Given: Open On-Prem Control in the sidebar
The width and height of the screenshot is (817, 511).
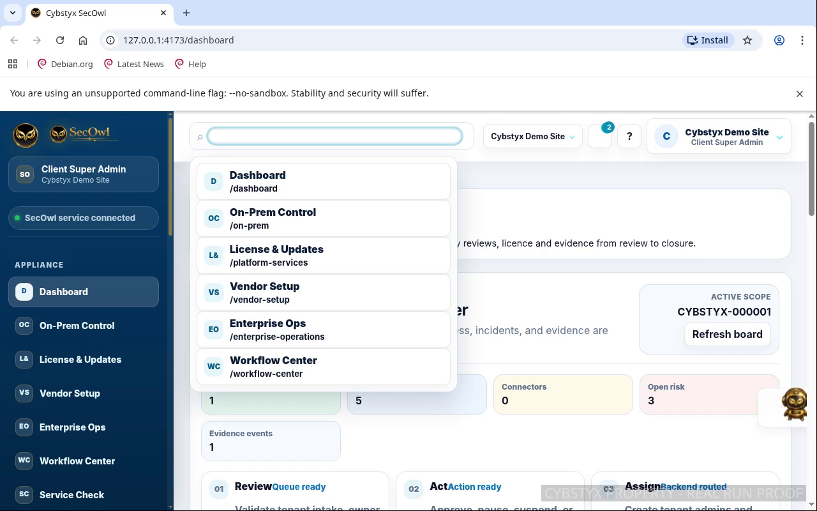Looking at the screenshot, I should pos(84,326).
